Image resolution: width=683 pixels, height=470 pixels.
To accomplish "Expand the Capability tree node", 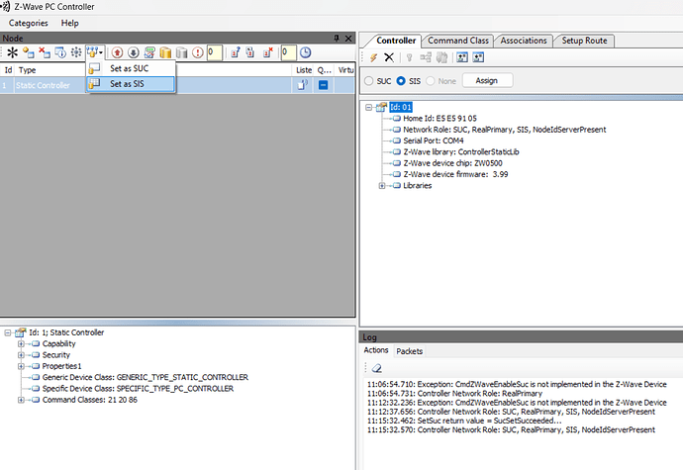I will click(x=21, y=344).
